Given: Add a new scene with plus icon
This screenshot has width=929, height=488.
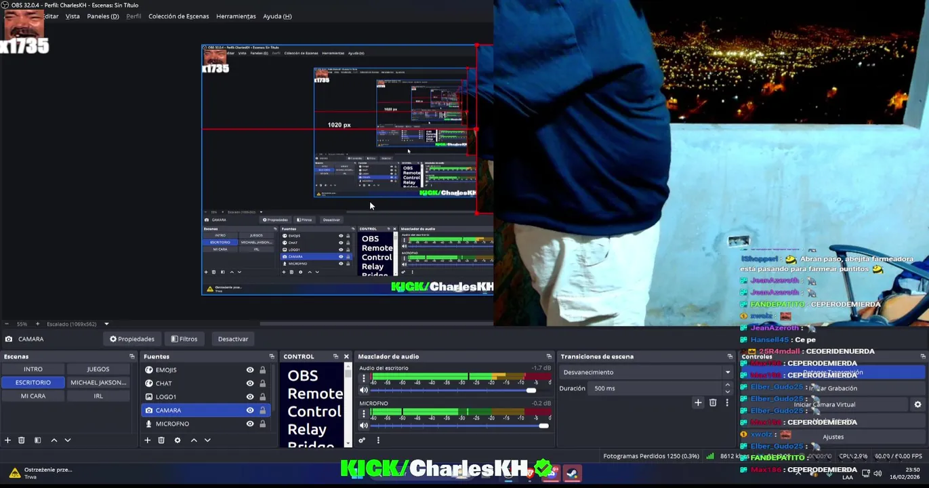Looking at the screenshot, I should point(7,441).
